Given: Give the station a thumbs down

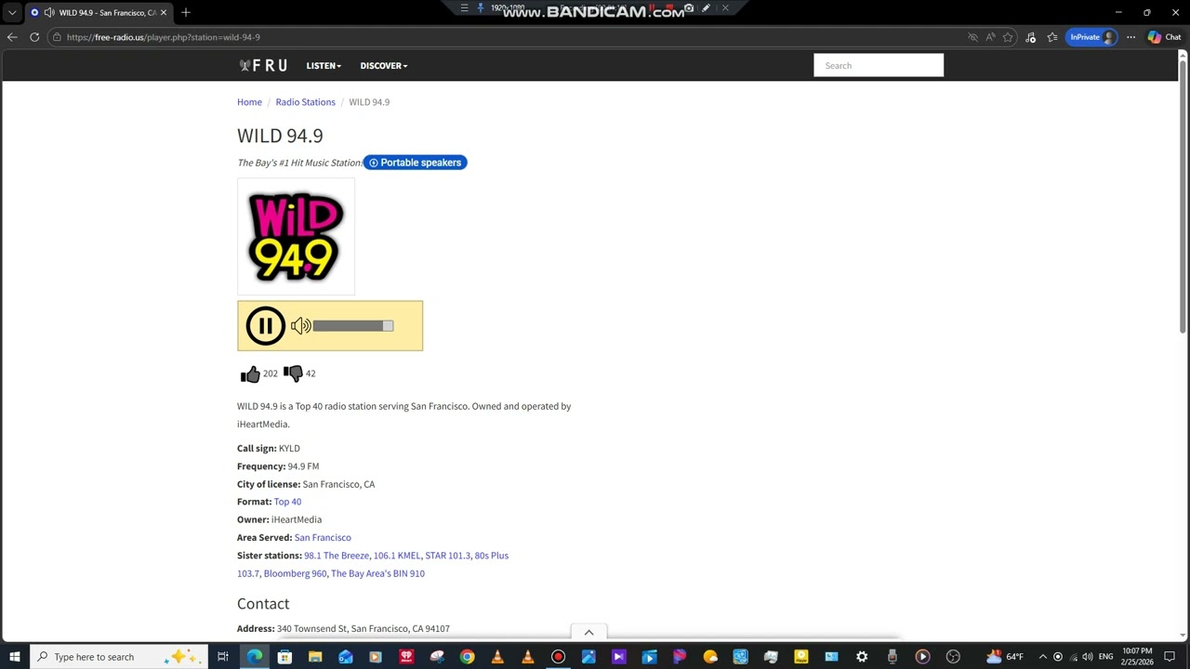Looking at the screenshot, I should tap(293, 374).
